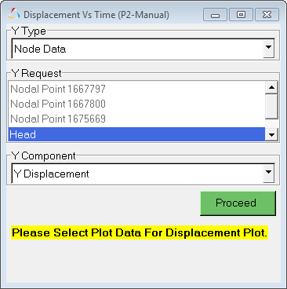The width and height of the screenshot is (287, 289).
Task: Select Nodal Point 1667800 in Y Request
Action: 136,104
